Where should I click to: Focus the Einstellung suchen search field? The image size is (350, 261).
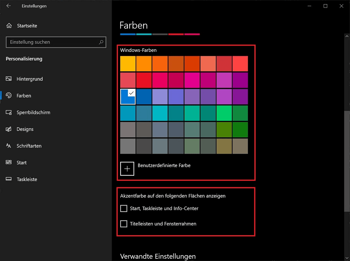(56, 42)
